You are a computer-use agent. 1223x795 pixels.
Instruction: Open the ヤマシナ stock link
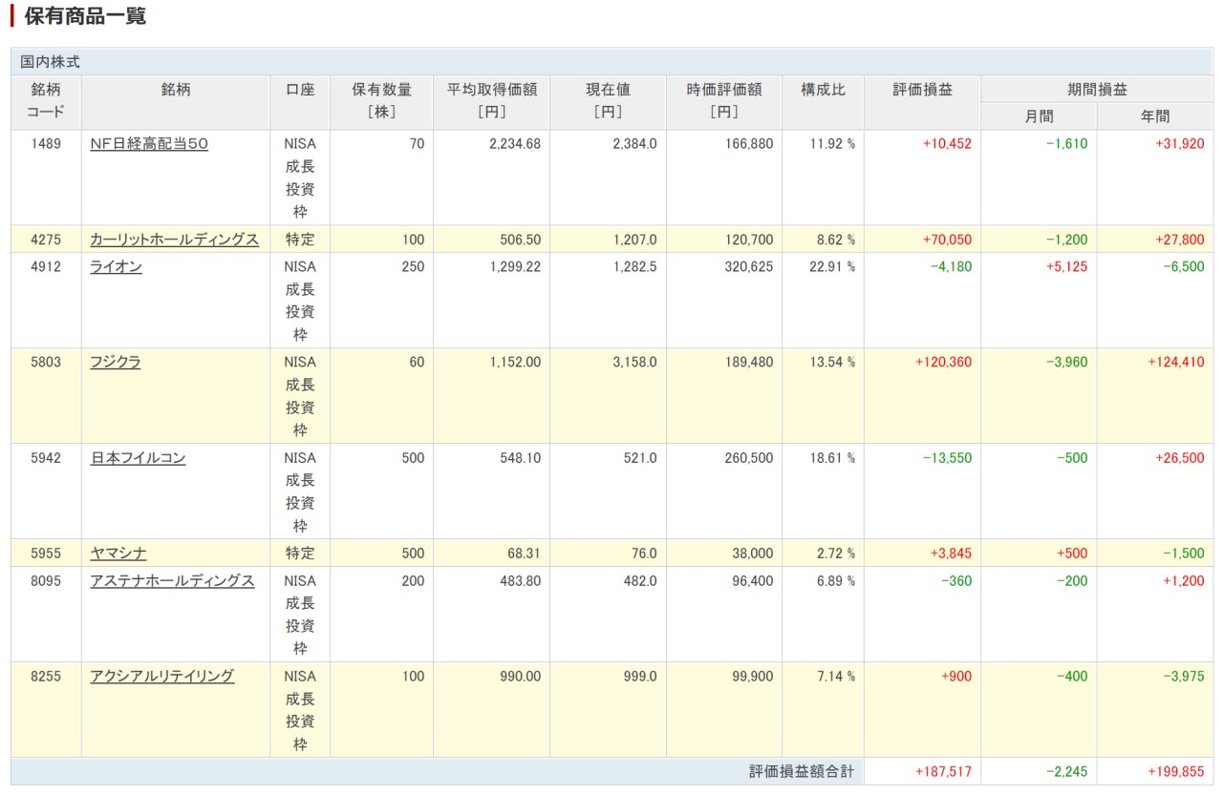[118, 554]
